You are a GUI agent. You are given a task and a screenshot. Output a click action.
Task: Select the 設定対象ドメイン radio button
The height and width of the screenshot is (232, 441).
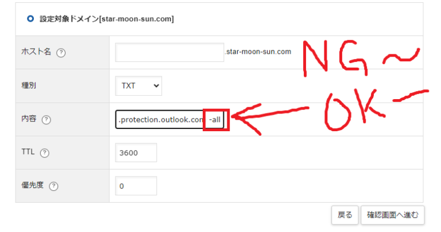[30, 19]
